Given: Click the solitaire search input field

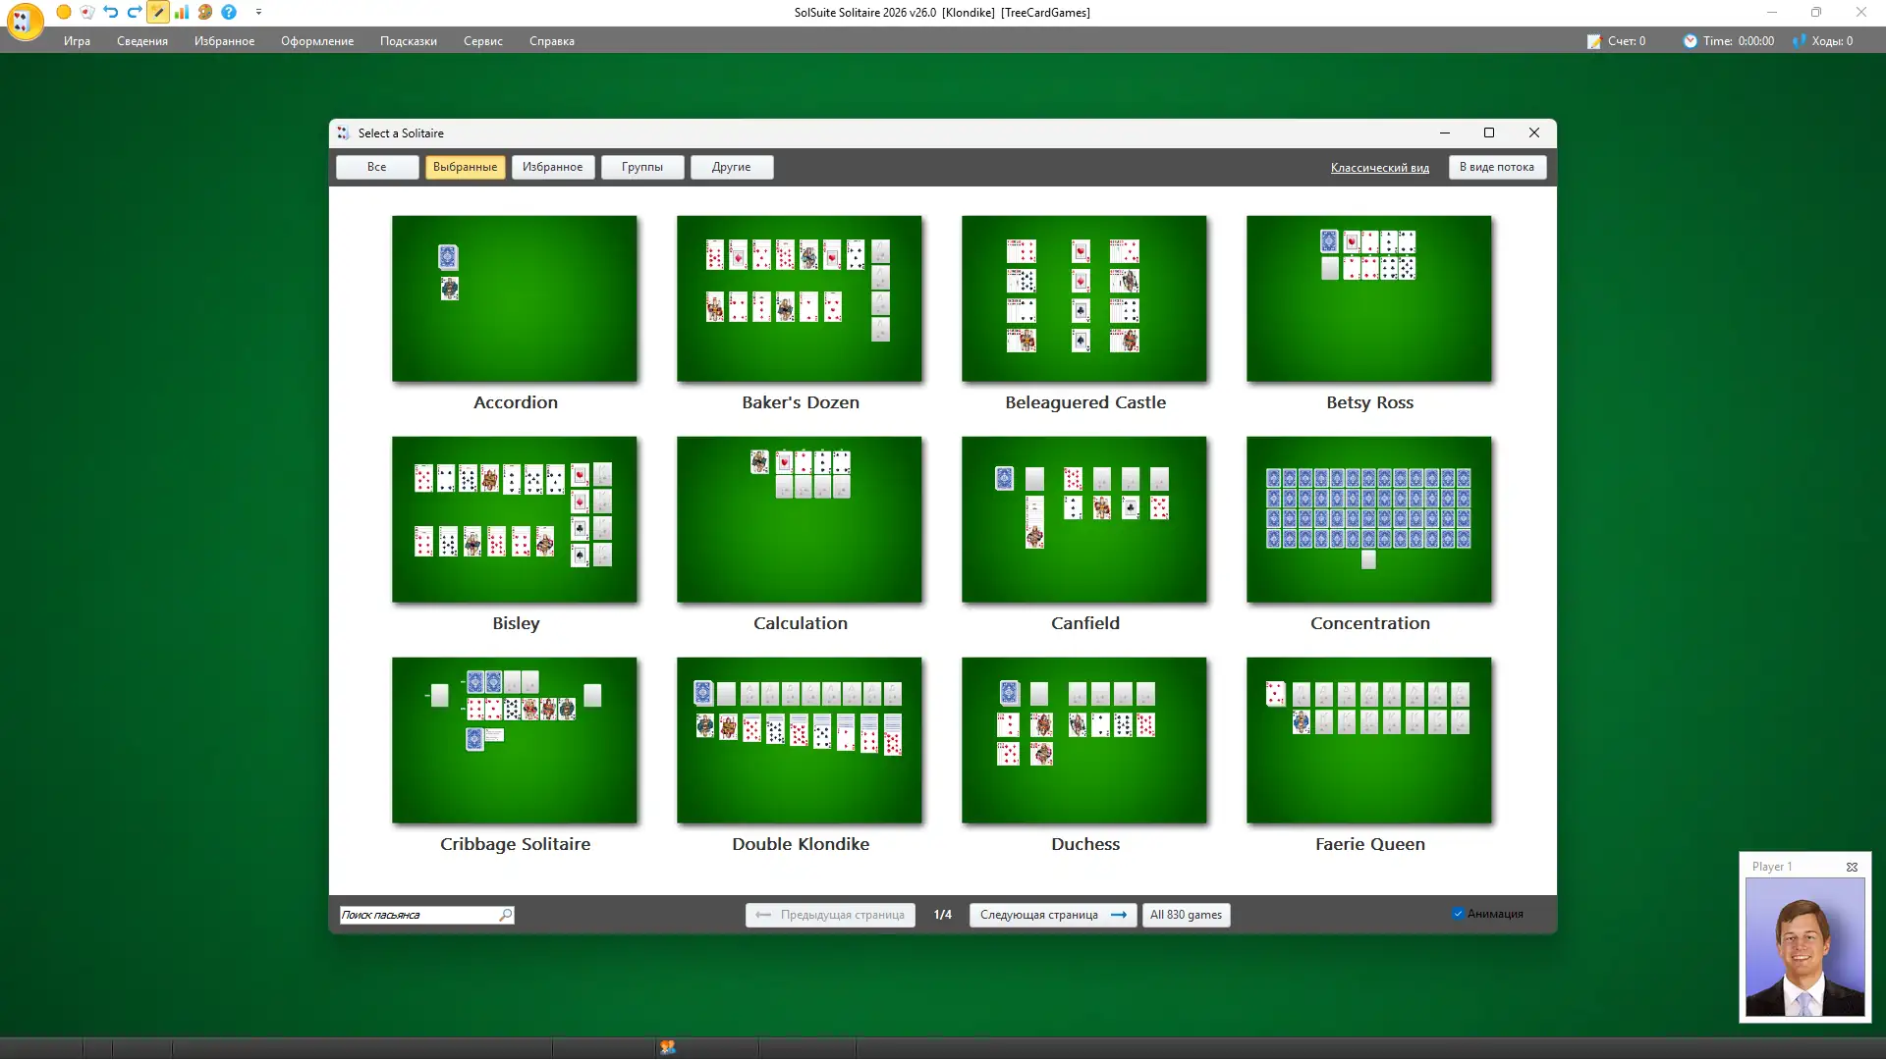Looking at the screenshot, I should (x=416, y=915).
